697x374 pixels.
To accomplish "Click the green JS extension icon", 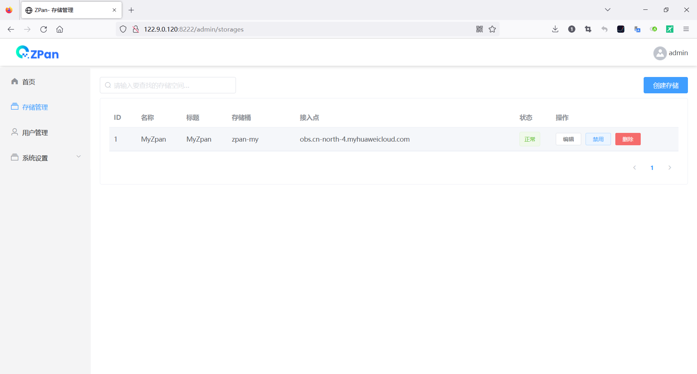I will click(x=653, y=29).
